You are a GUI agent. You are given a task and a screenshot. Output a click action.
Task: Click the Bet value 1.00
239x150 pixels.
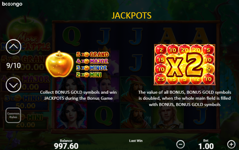point(206,146)
